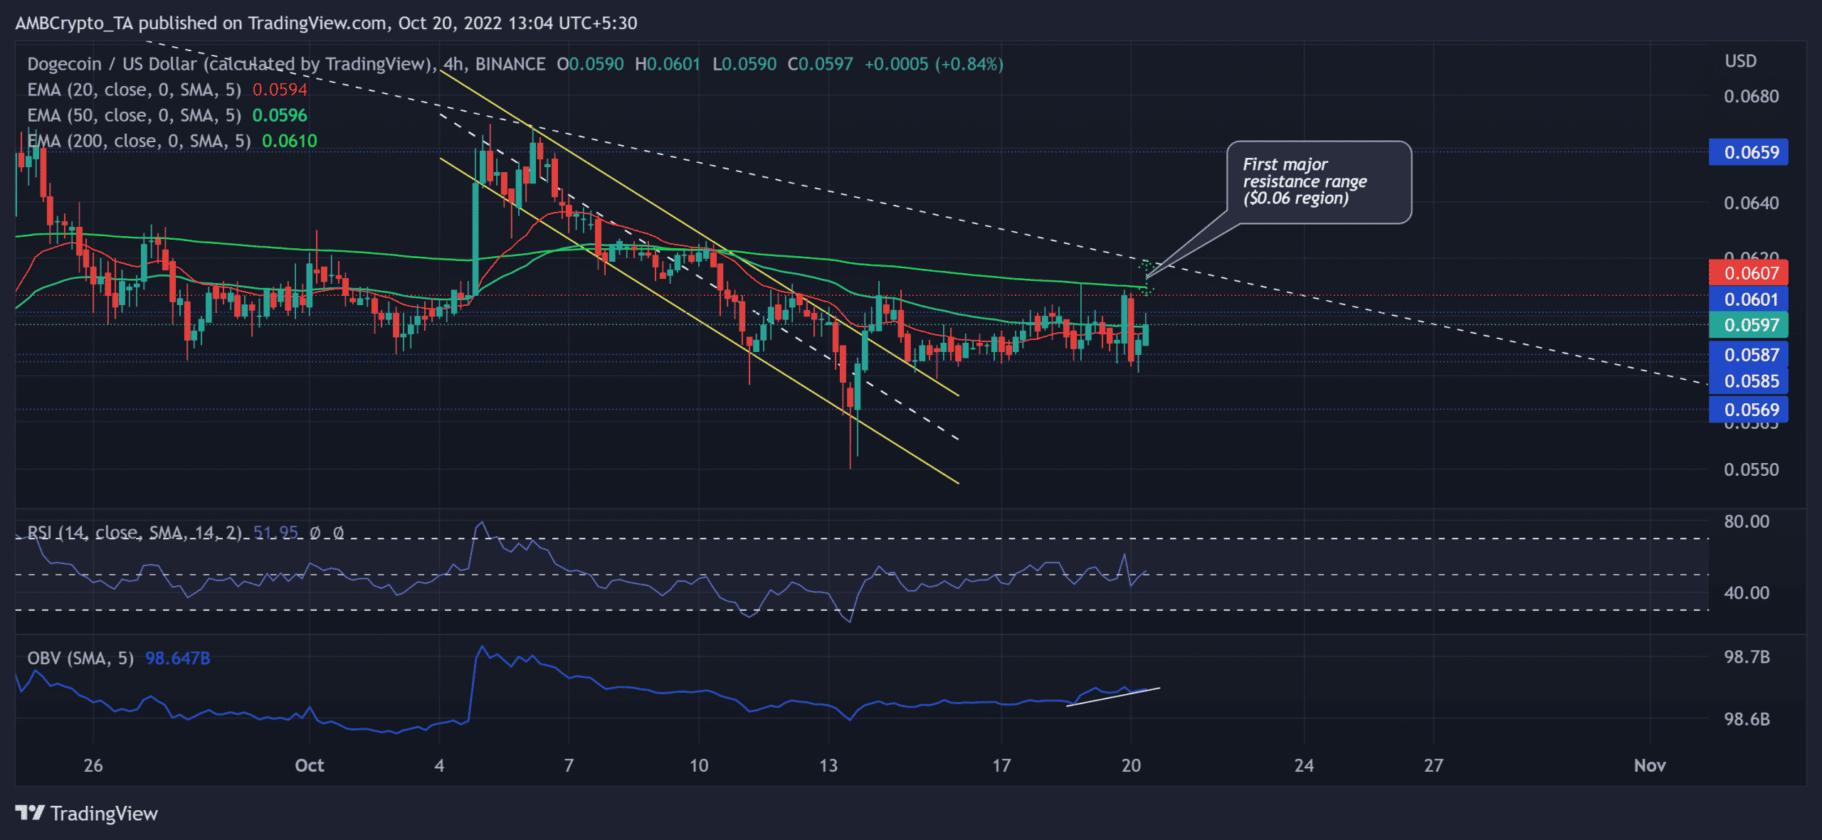This screenshot has width=1822, height=840.
Task: Click the +0.0005 (+0.84%) change value
Action: [934, 64]
